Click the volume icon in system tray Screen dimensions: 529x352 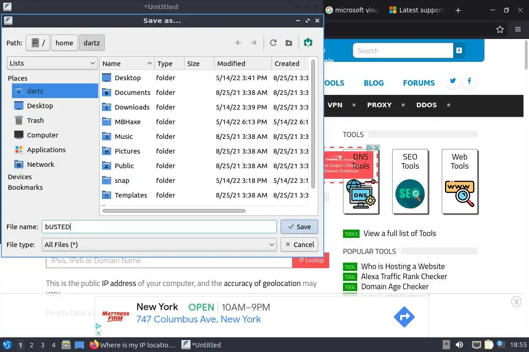(x=459, y=345)
